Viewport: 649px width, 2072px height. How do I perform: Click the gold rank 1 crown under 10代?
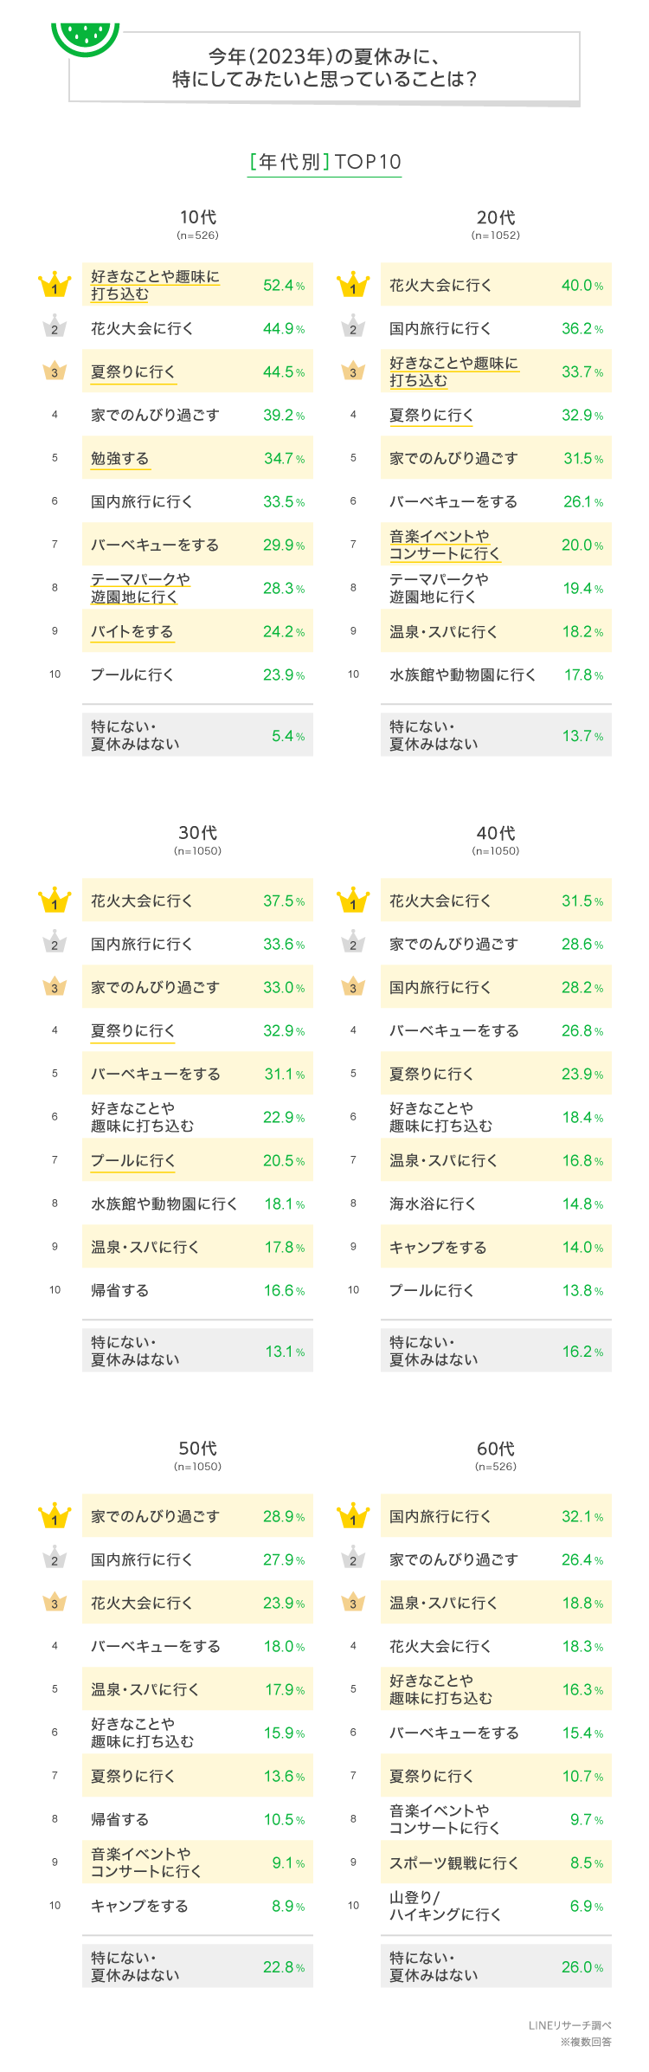tap(55, 286)
